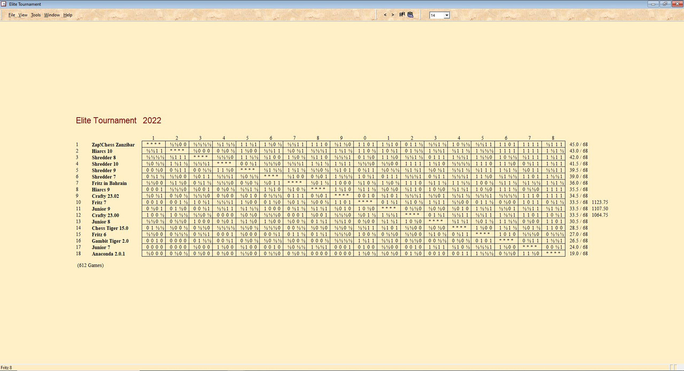Click the score 42.0 / 68
Image resolution: width=684 pixels, height=371 pixels.
point(579,158)
